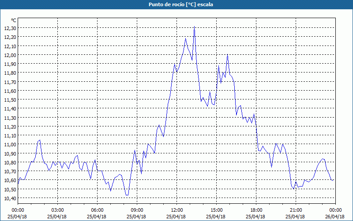Image resolution: width=353 pixels, height=221 pixels.
Task: Click the 12,30 y-axis label
Action: 10,28
